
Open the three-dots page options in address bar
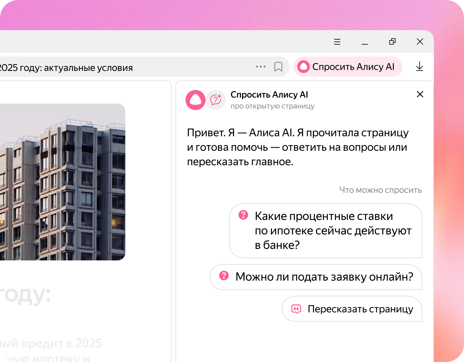pyautogui.click(x=261, y=67)
